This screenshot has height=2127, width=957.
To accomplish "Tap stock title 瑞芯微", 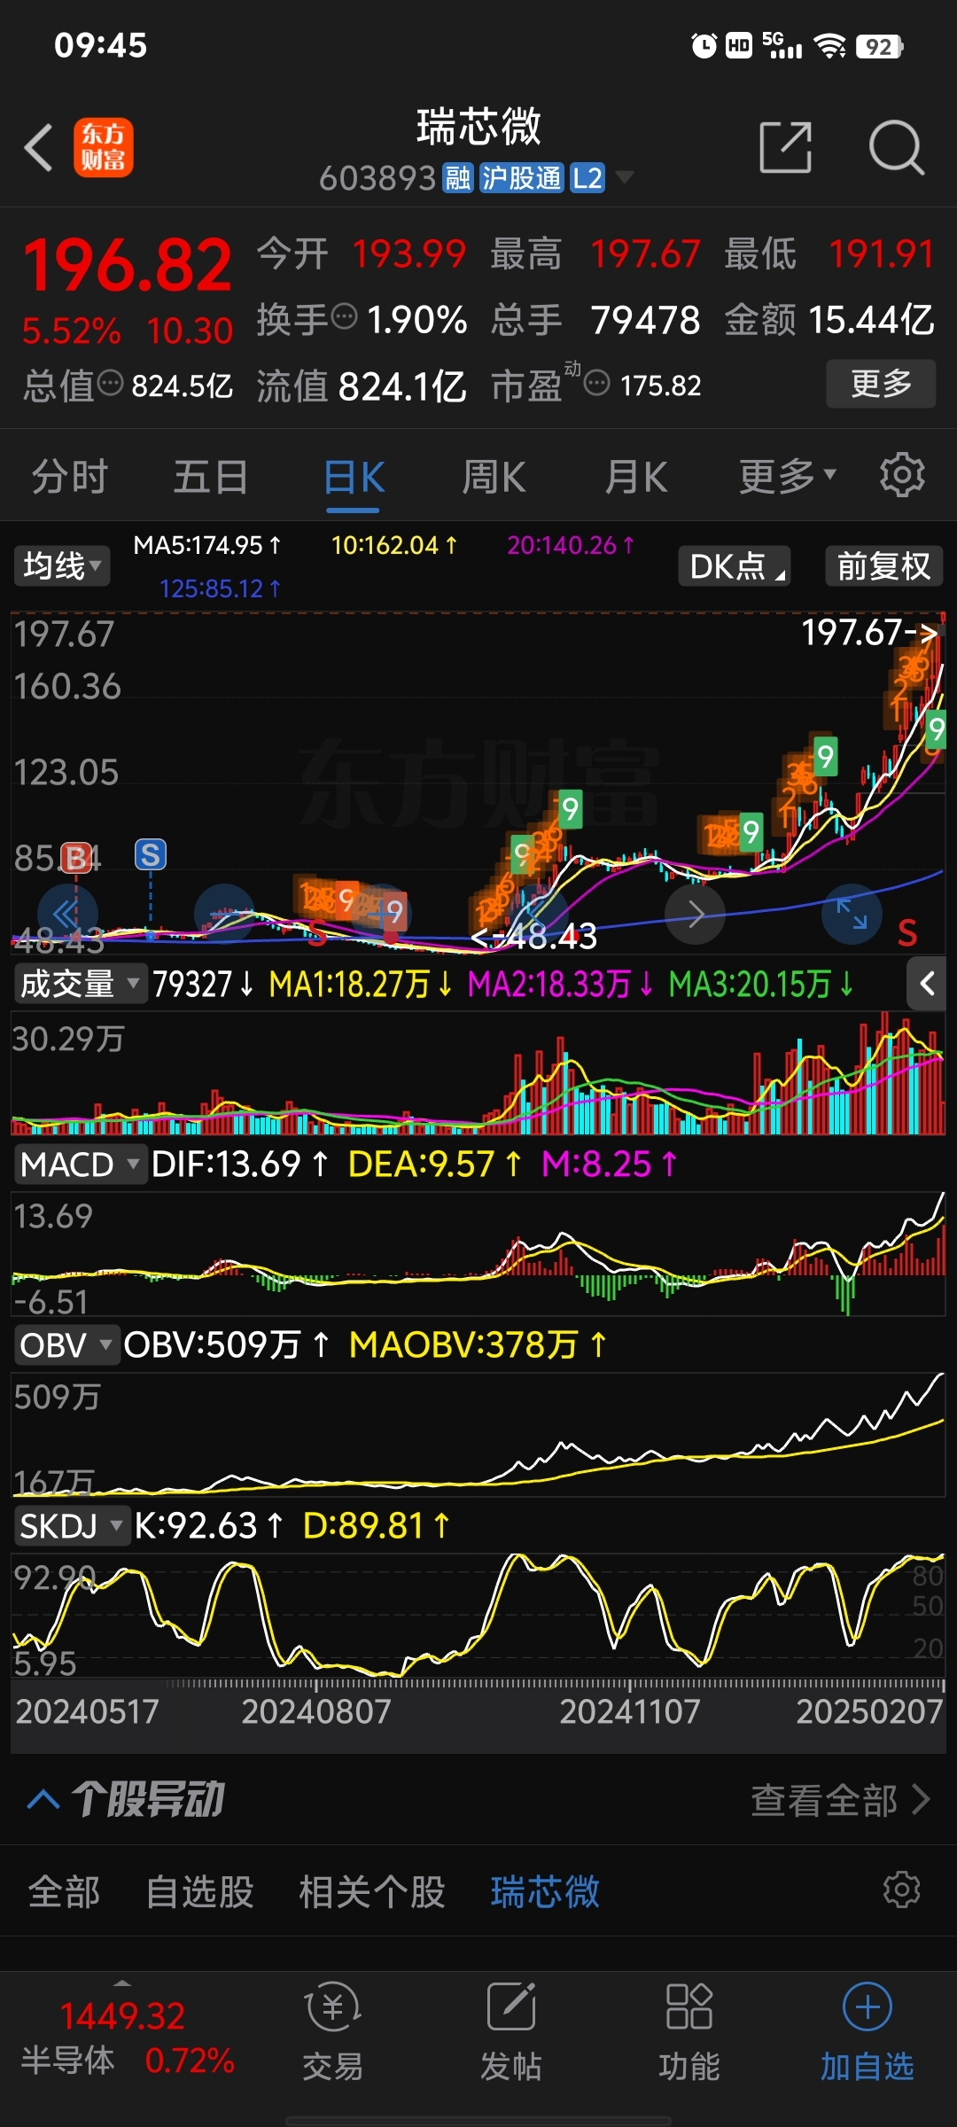I will point(478,127).
